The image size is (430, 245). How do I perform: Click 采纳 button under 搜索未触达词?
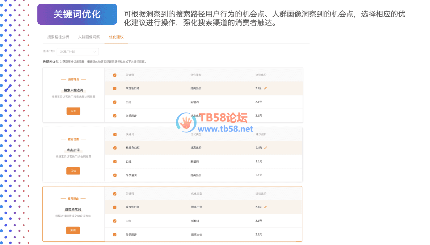click(x=73, y=111)
